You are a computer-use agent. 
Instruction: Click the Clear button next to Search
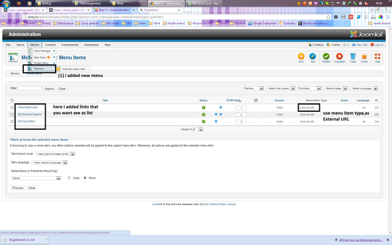click(x=62, y=89)
